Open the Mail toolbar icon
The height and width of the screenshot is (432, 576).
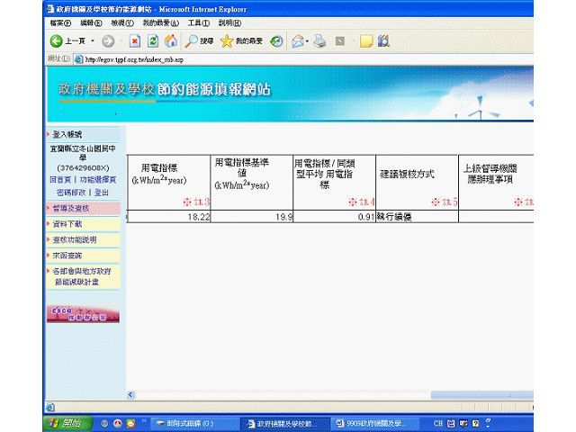point(298,41)
